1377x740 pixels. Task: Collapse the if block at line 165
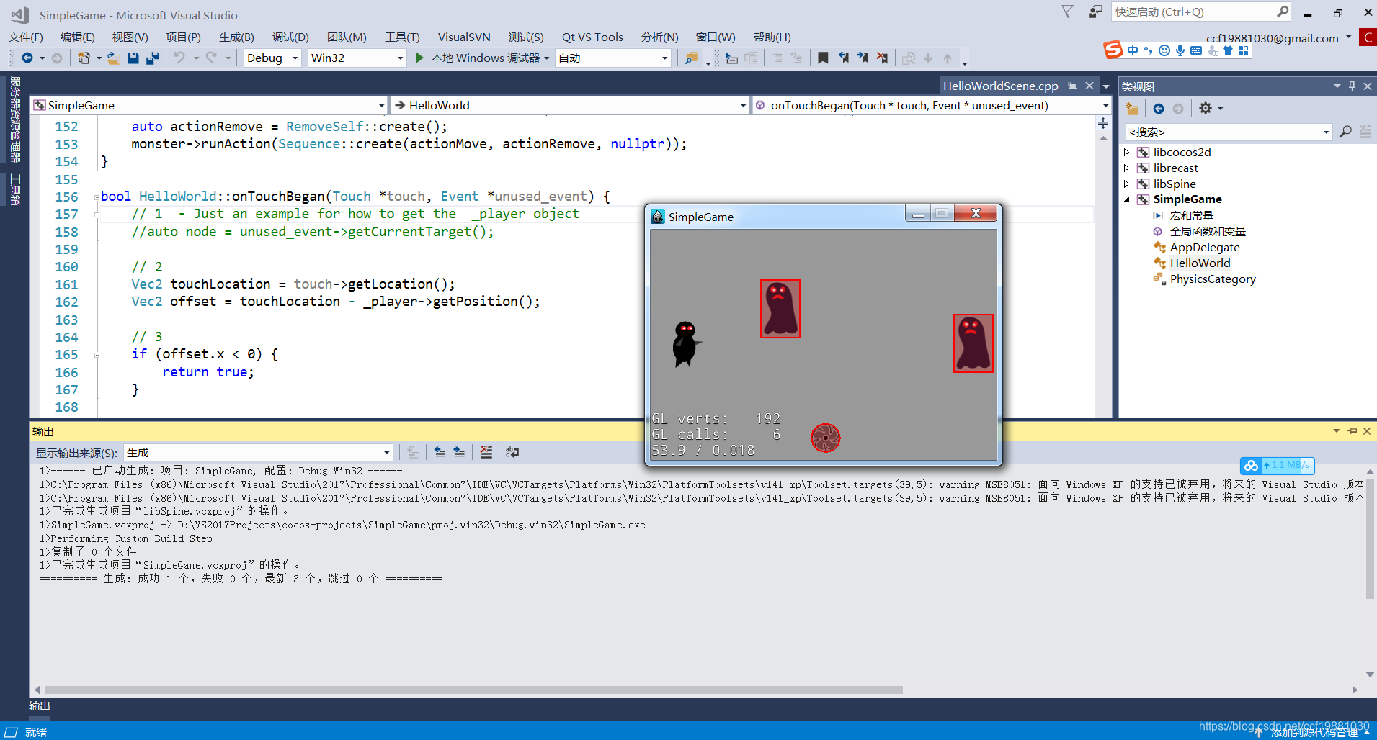pos(97,355)
